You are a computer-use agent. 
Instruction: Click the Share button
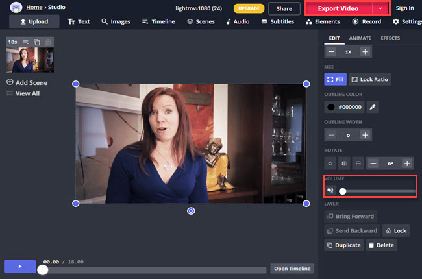click(x=284, y=8)
